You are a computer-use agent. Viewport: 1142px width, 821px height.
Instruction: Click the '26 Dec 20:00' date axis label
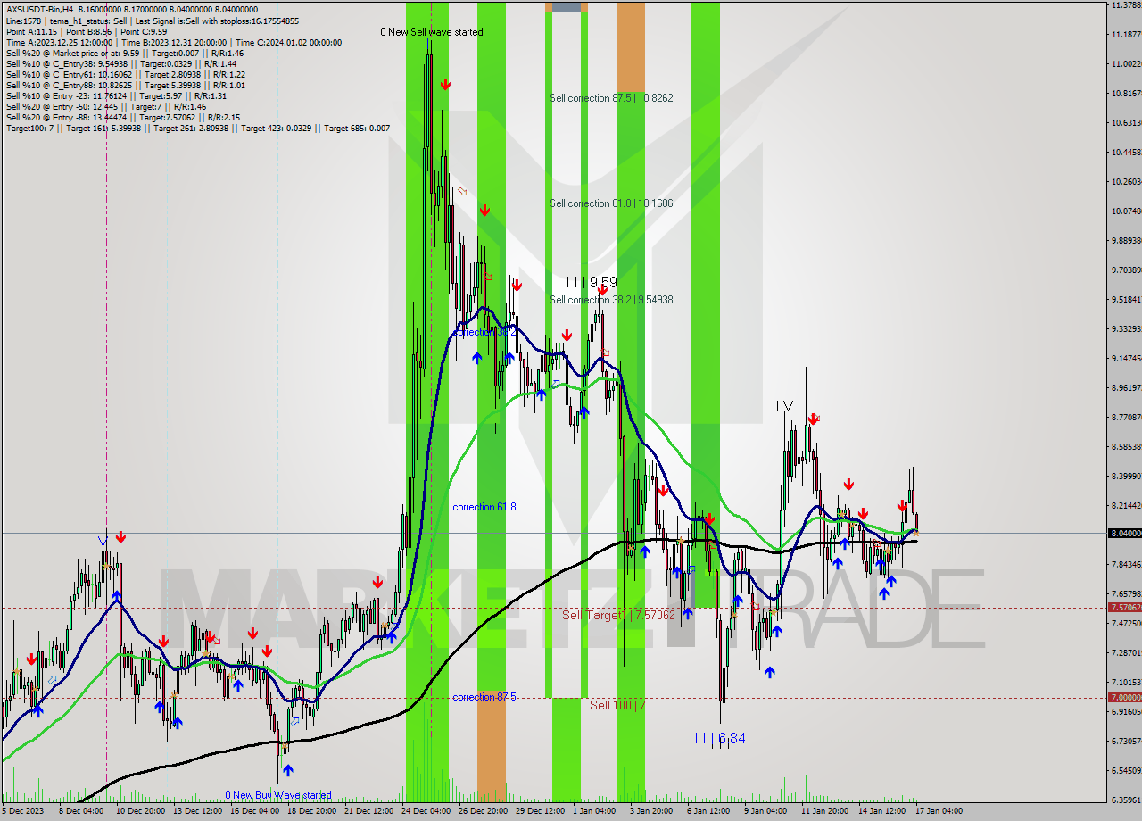click(x=484, y=811)
